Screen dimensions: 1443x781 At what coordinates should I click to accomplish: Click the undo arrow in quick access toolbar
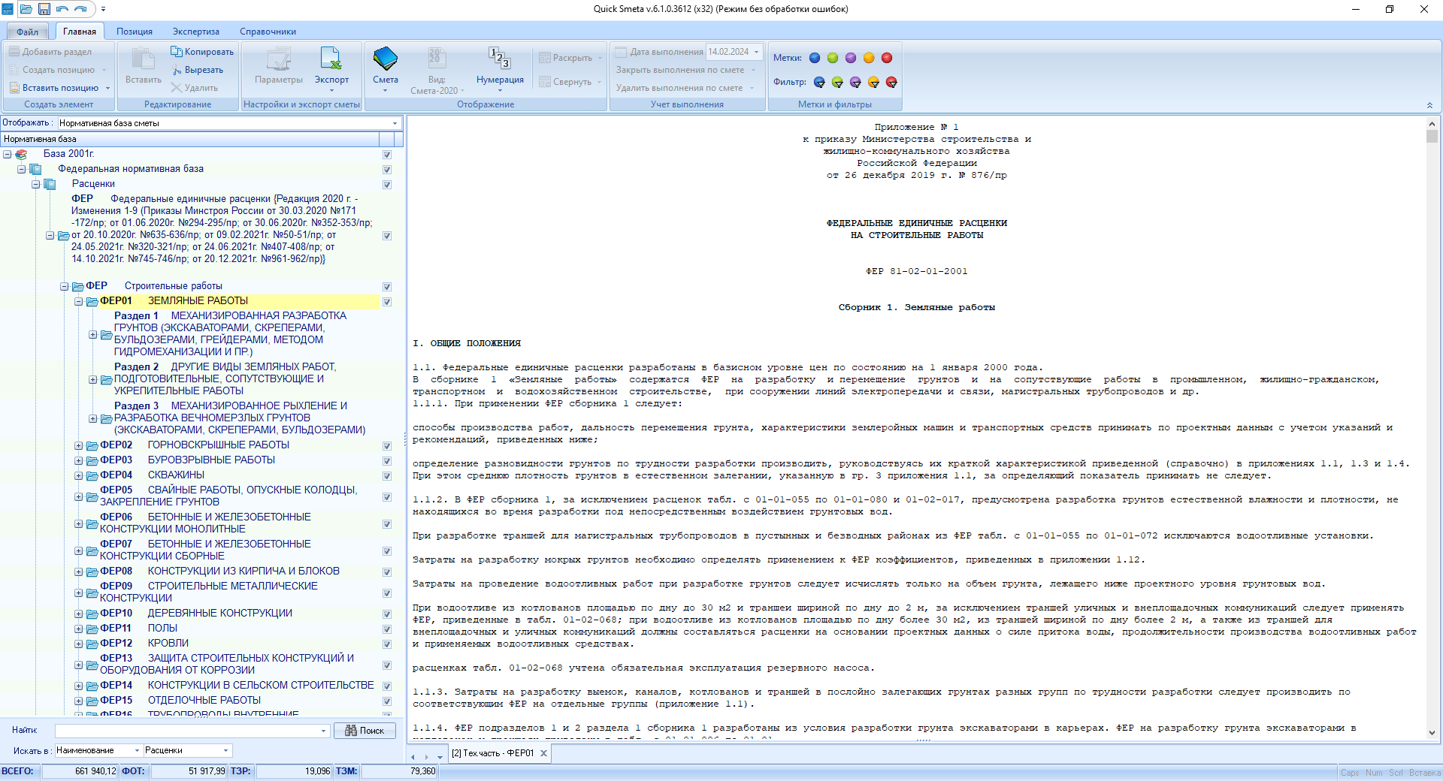(x=62, y=9)
